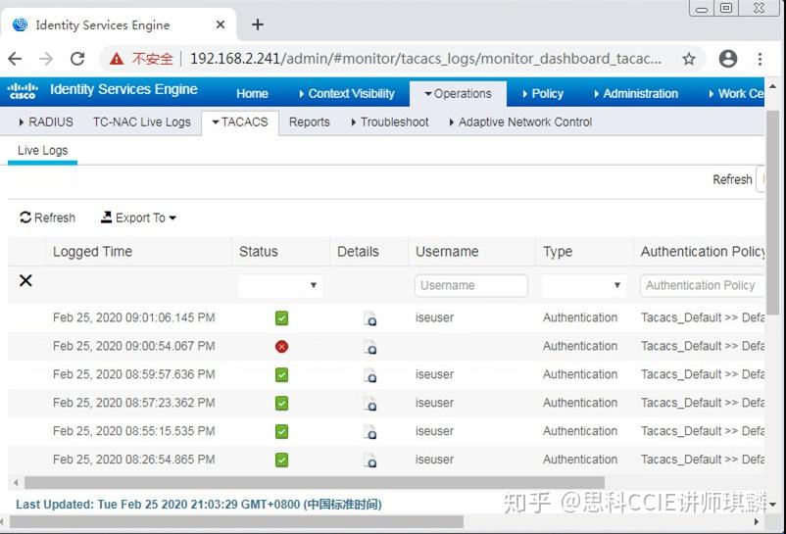
Task: Close the Identity Services Engine browser tab
Action: pos(221,24)
